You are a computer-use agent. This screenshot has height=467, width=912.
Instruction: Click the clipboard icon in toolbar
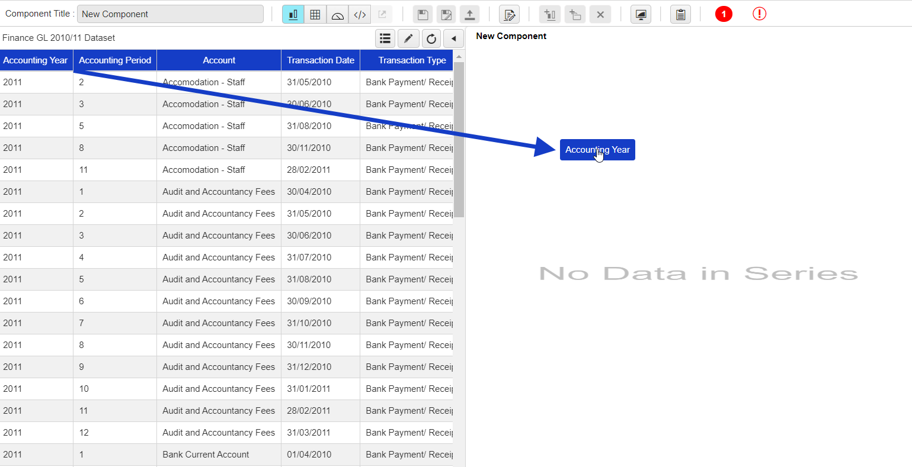click(680, 15)
